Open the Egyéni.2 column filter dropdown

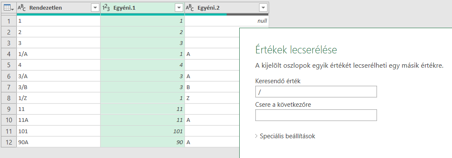(x=263, y=8)
